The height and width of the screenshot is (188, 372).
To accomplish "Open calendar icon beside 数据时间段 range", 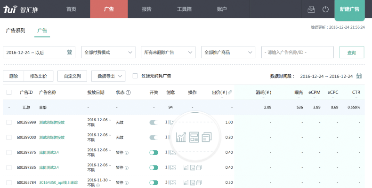I will [x=359, y=76].
